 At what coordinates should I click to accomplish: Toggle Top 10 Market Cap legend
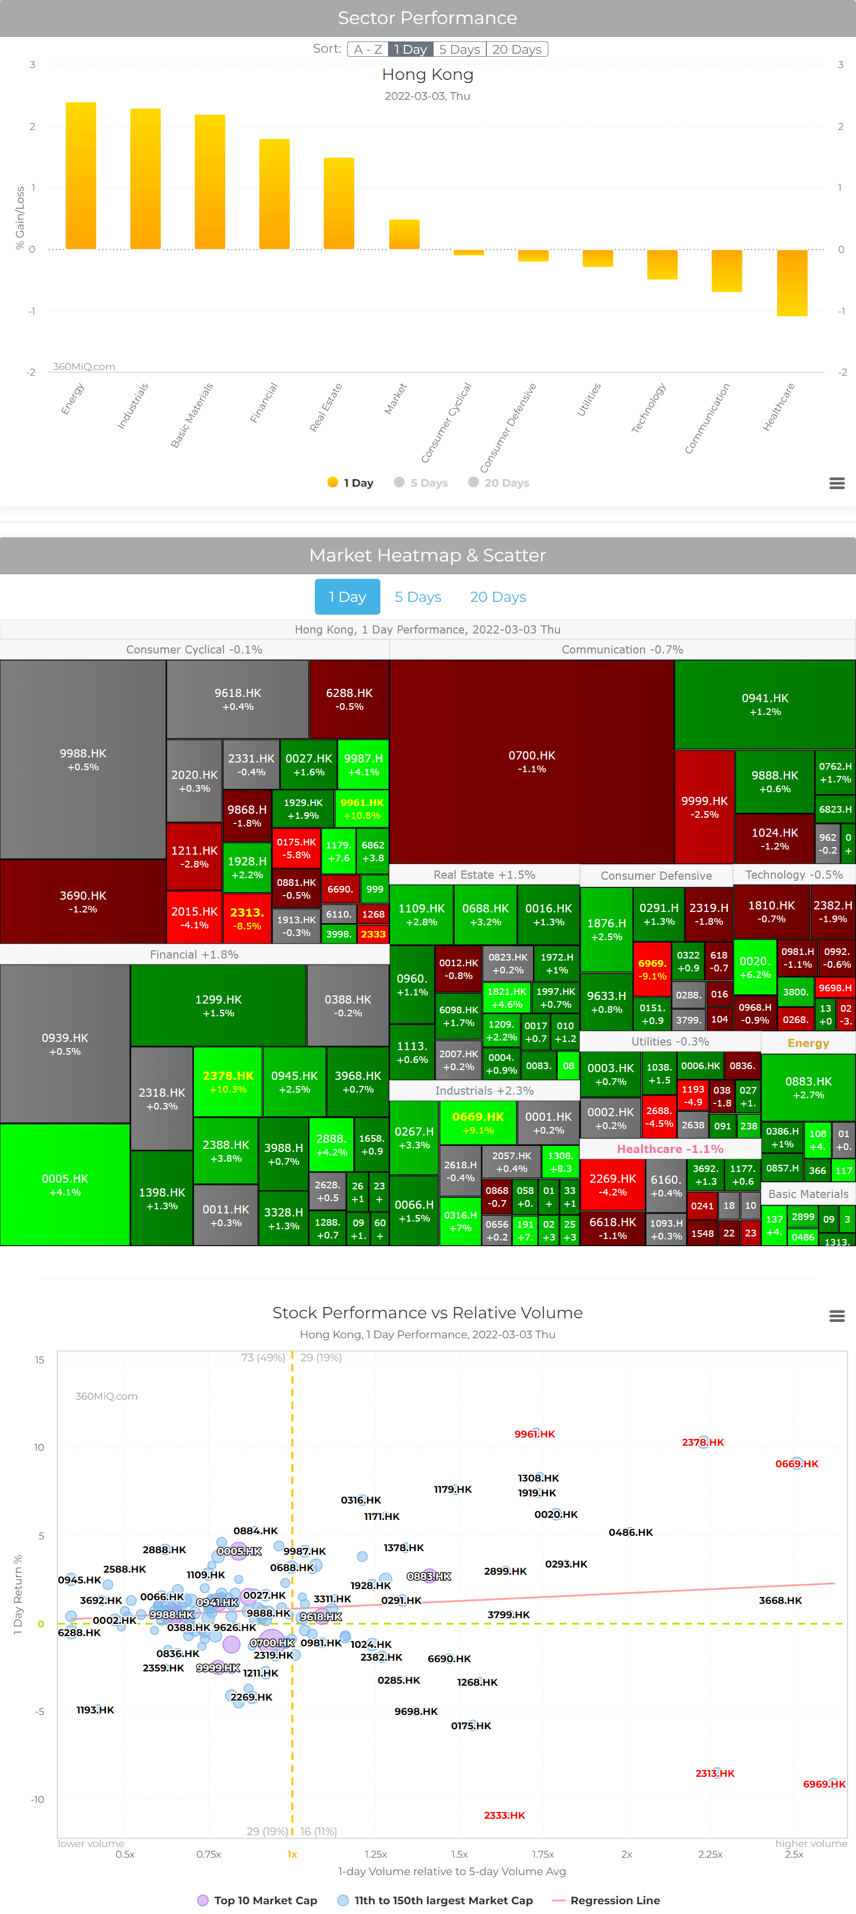(x=257, y=1900)
